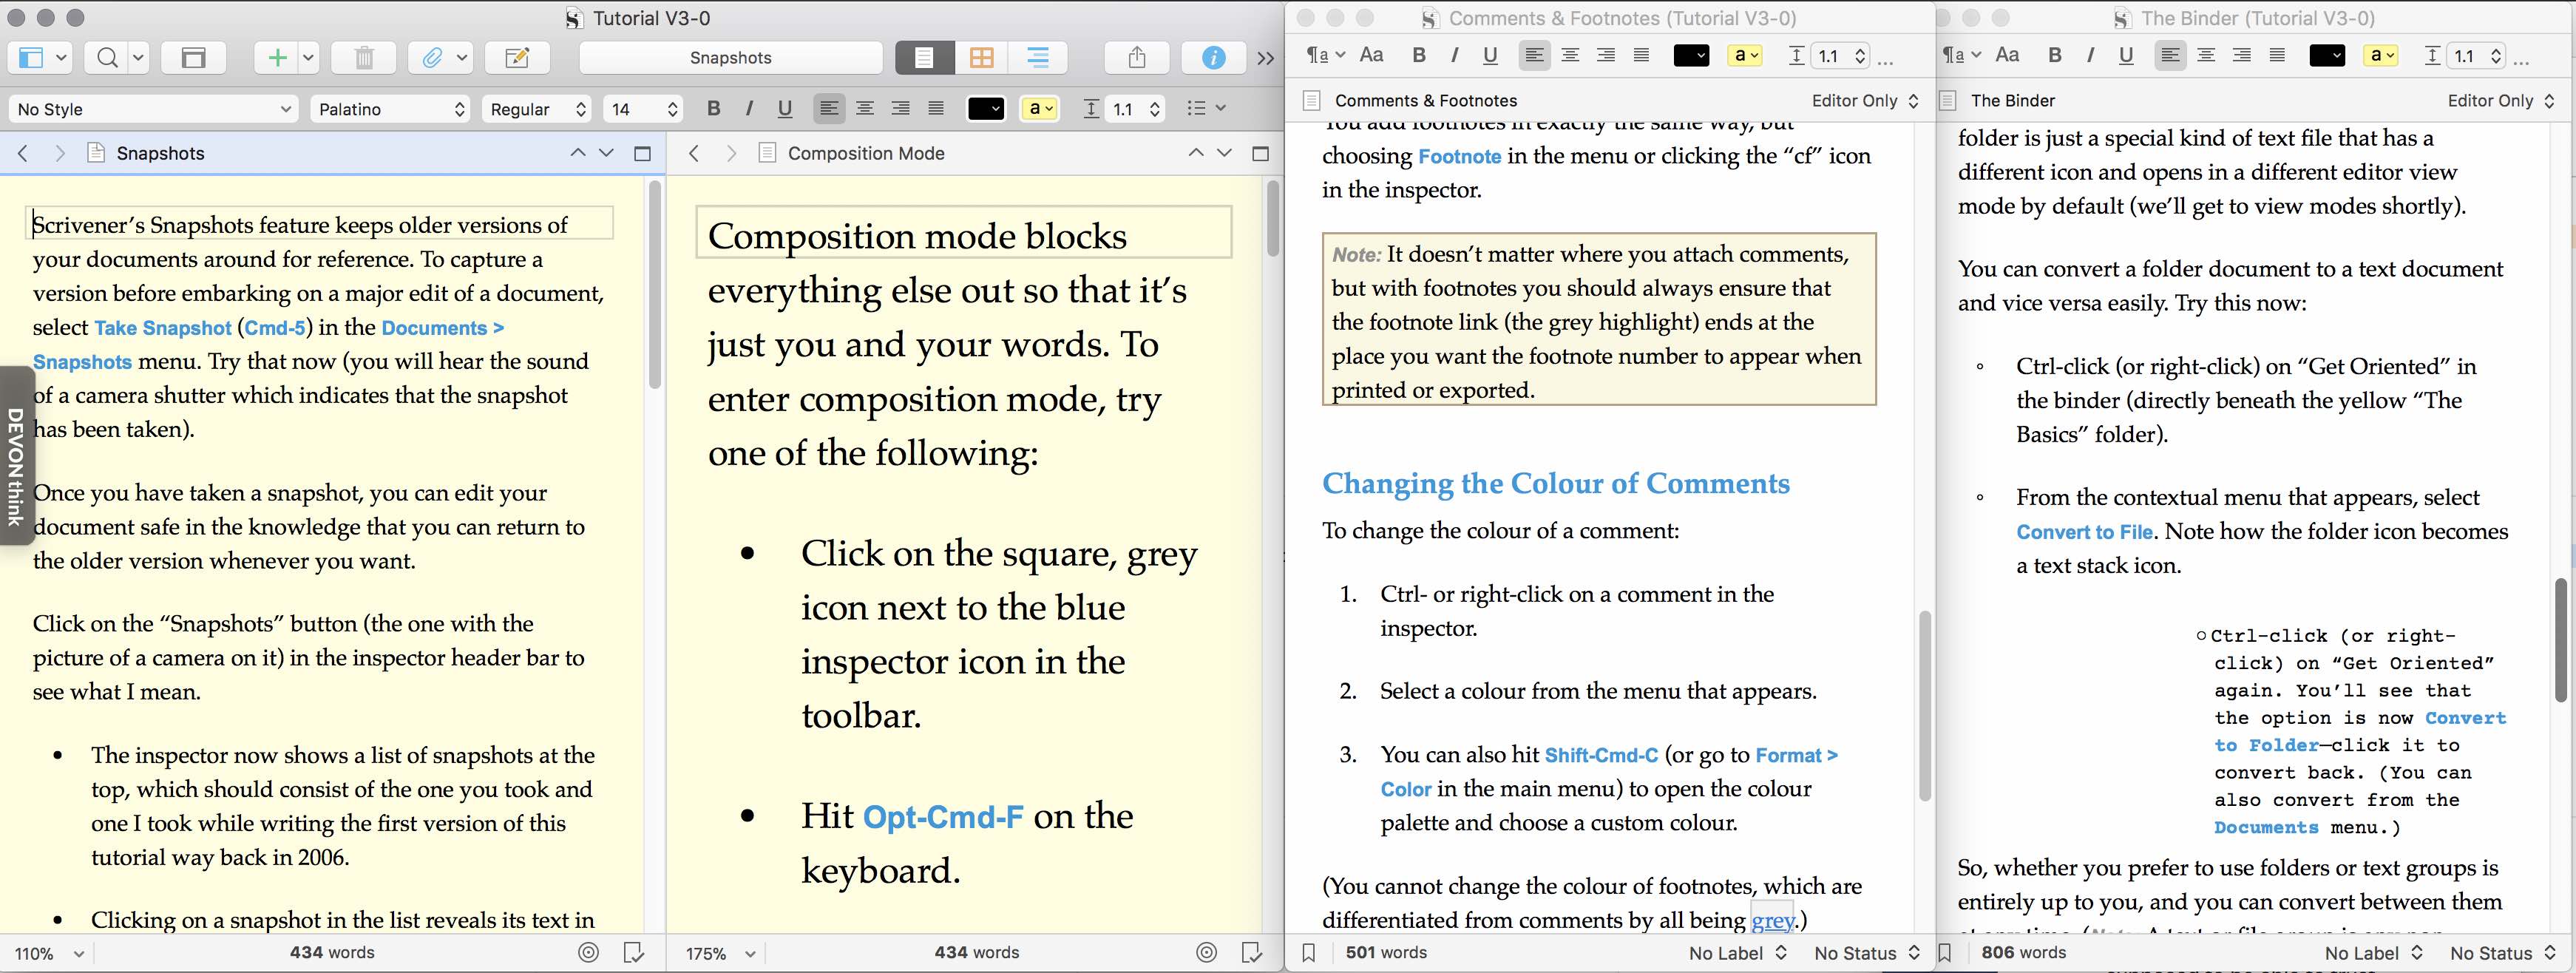Image resolution: width=2576 pixels, height=973 pixels.
Task: Change 110% zoom in Snapshots editor footer
Action: point(48,953)
